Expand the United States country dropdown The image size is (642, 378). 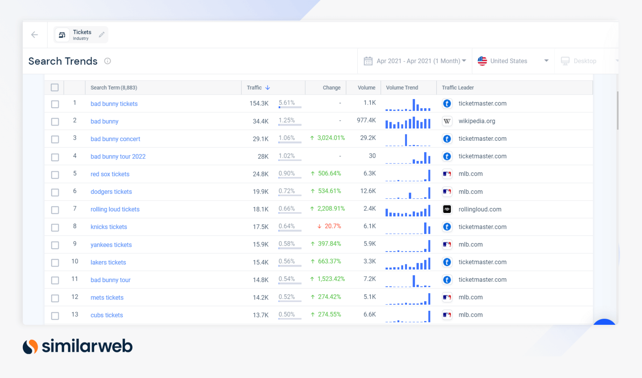[513, 61]
